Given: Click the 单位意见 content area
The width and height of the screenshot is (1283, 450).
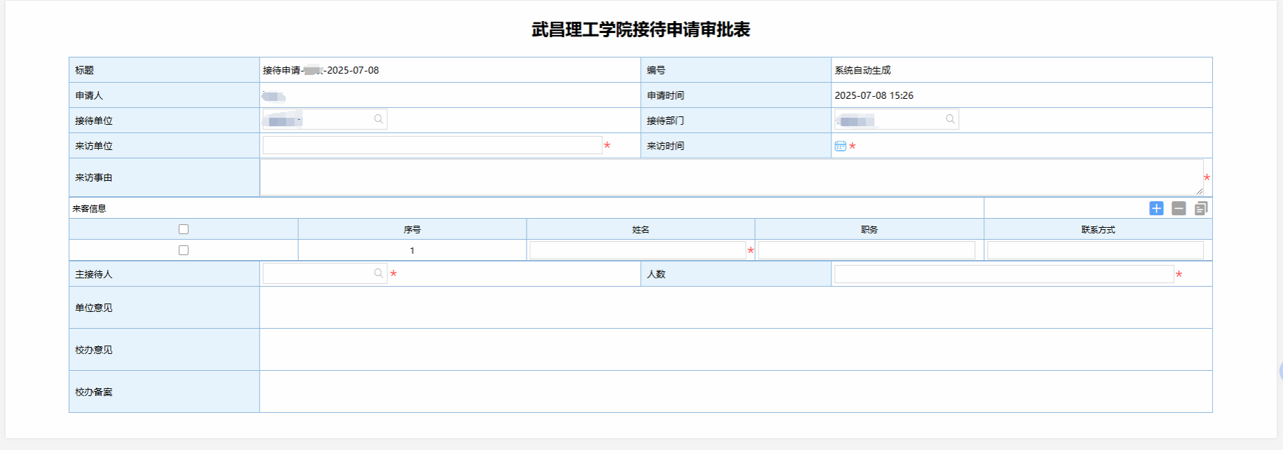Looking at the screenshot, I should tap(735, 308).
